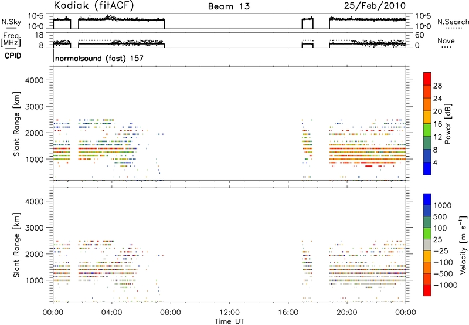Click the "24" label on Power colorbar
The width and height of the screenshot is (469, 325).
pos(437,99)
